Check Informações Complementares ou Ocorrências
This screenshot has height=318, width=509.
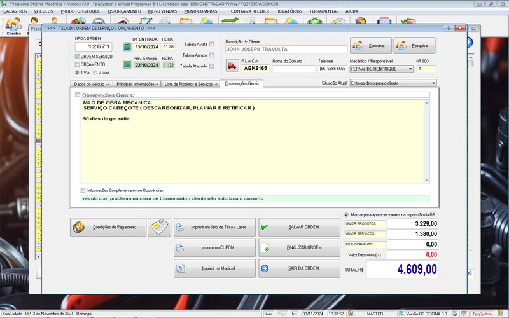point(83,190)
